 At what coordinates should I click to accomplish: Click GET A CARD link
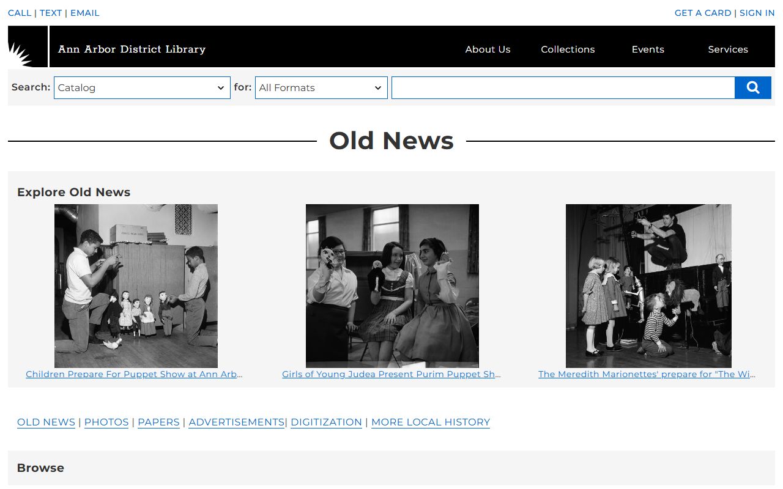(x=703, y=13)
